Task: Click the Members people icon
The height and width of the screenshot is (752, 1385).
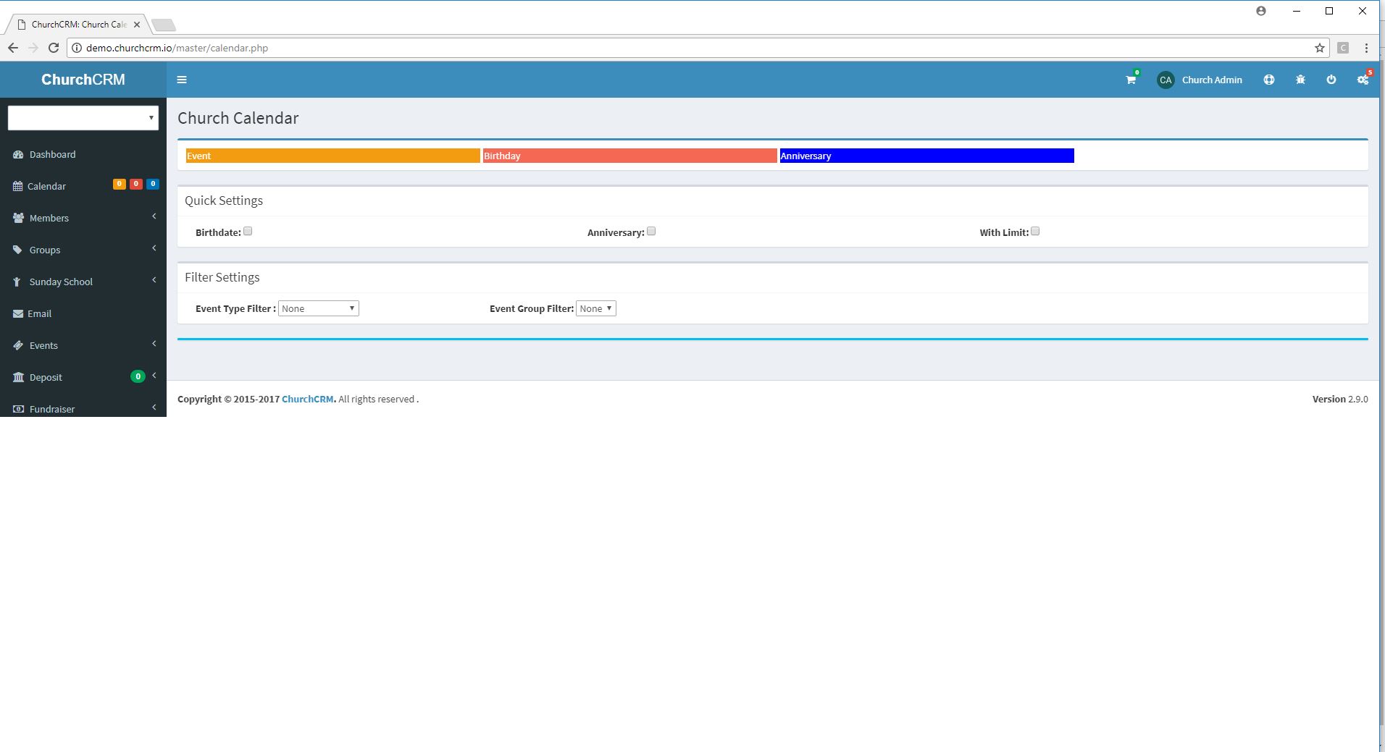Action: click(18, 218)
